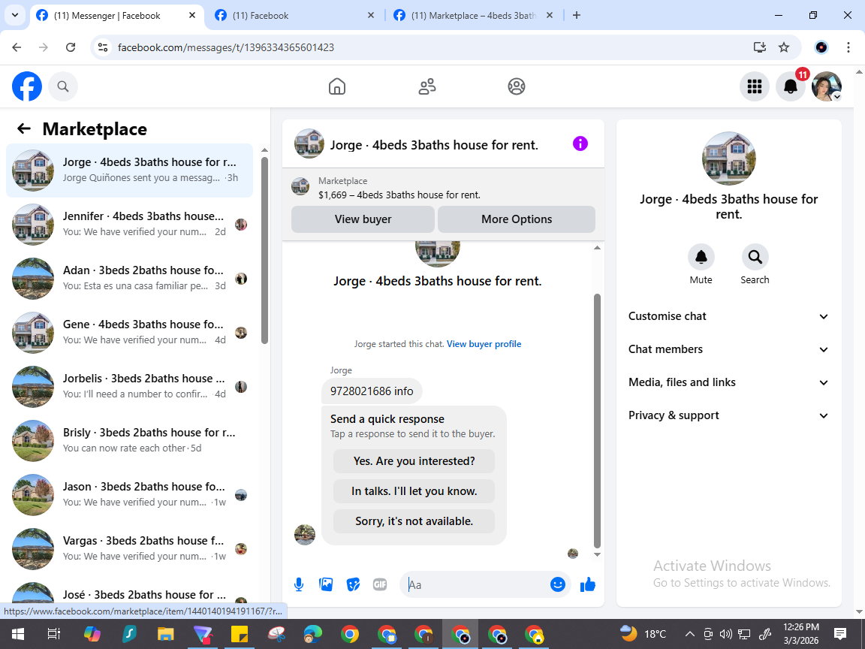The height and width of the screenshot is (649, 865).
Task: Open the GIF picker icon
Action: tap(379, 584)
